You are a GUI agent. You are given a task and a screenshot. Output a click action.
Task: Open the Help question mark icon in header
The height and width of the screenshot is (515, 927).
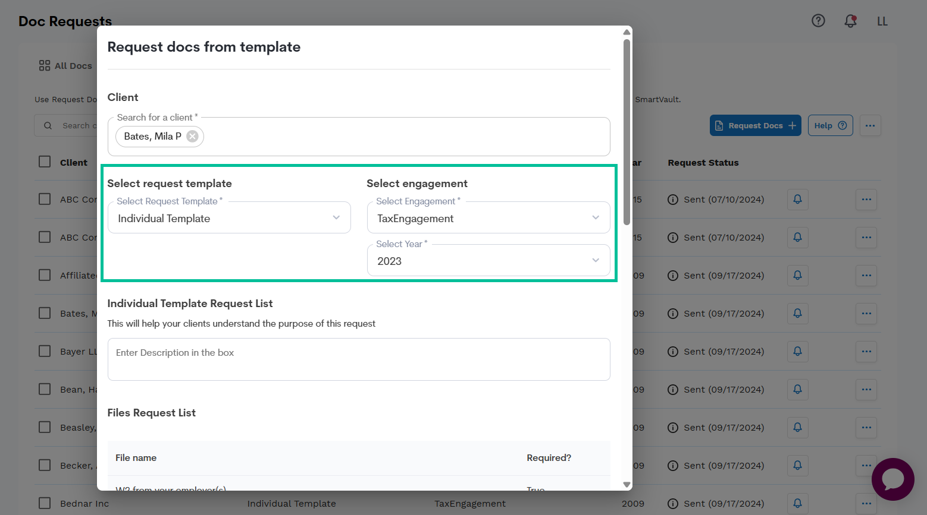pos(818,20)
